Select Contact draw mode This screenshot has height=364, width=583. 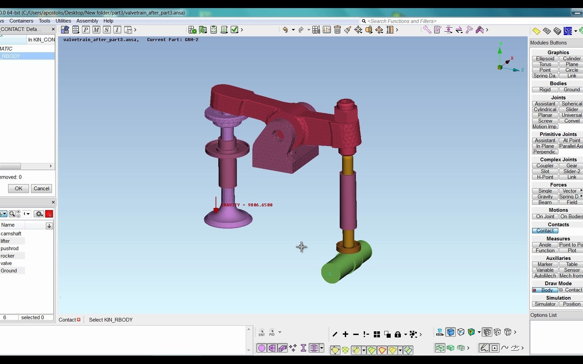click(571, 290)
